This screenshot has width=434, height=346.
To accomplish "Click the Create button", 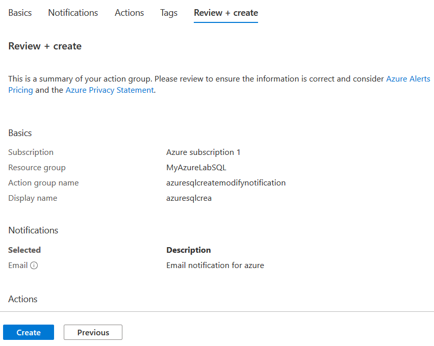I will click(x=29, y=332).
